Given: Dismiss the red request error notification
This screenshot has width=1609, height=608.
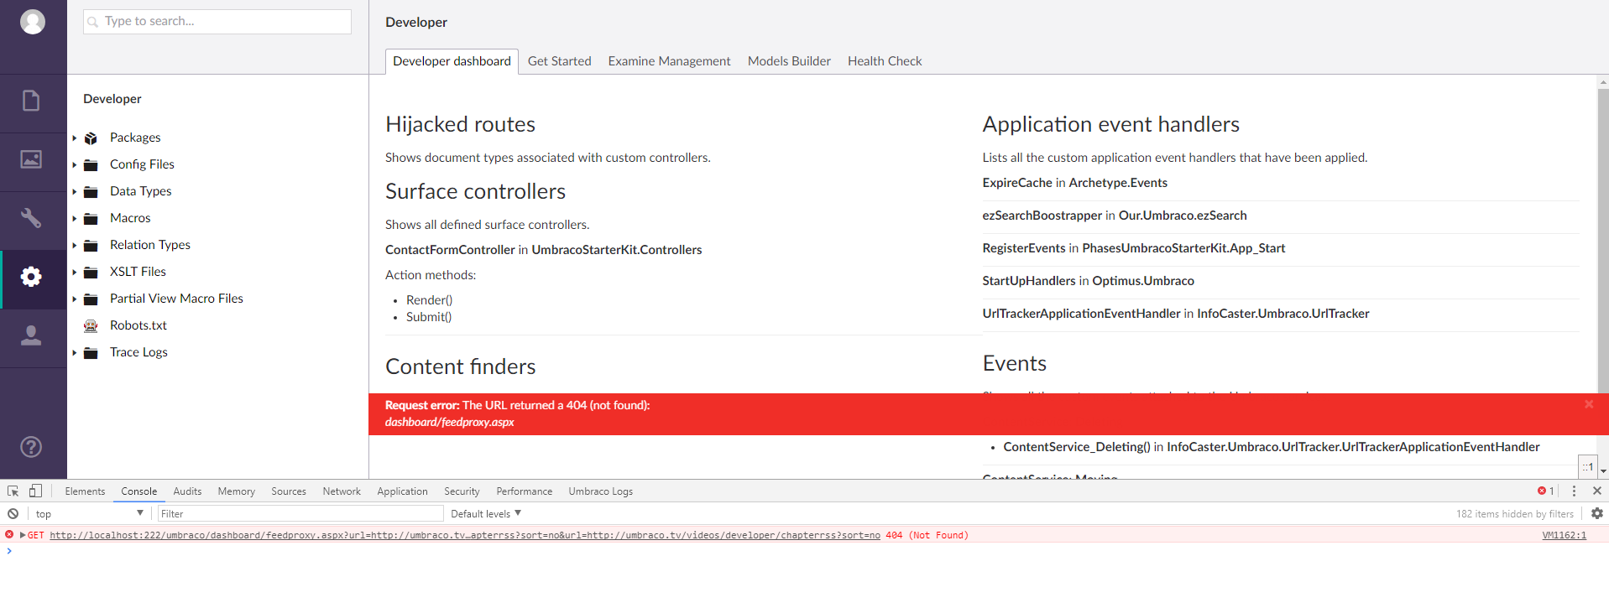Looking at the screenshot, I should point(1589,404).
